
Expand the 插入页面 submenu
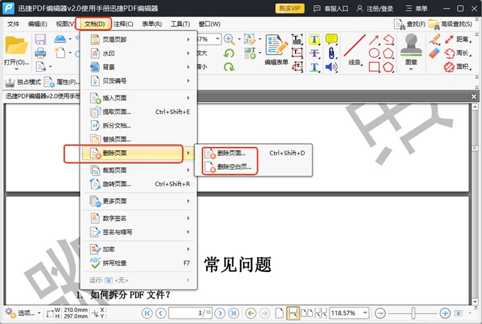[x=138, y=98]
